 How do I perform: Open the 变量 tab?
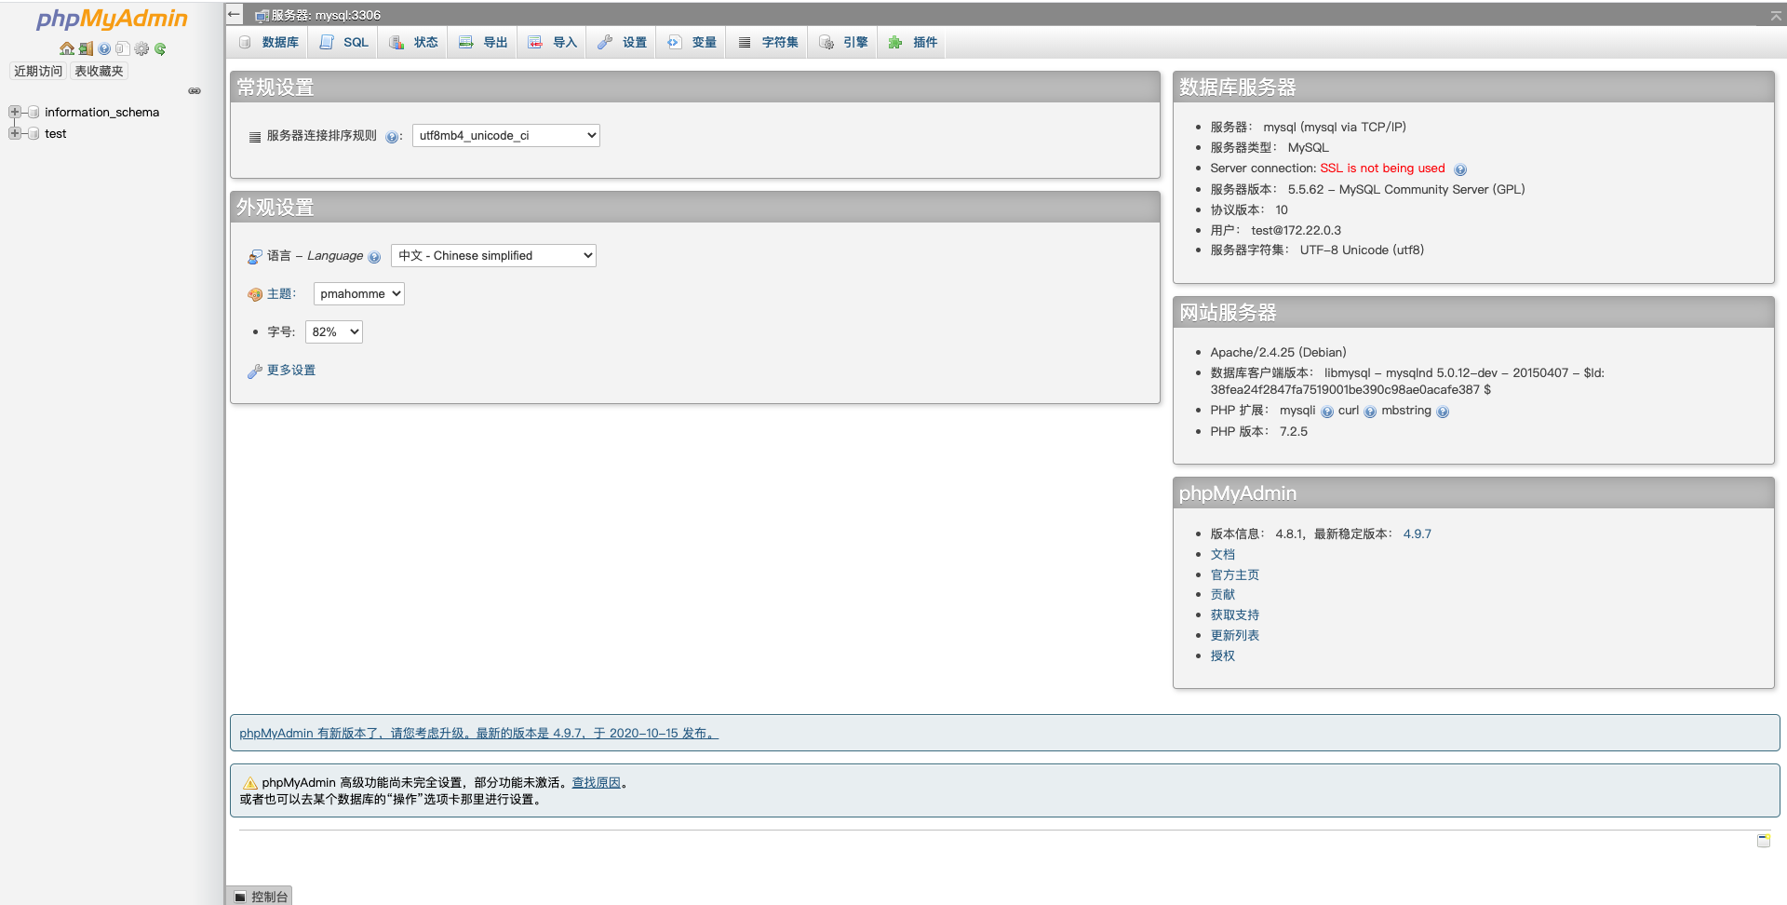692,42
